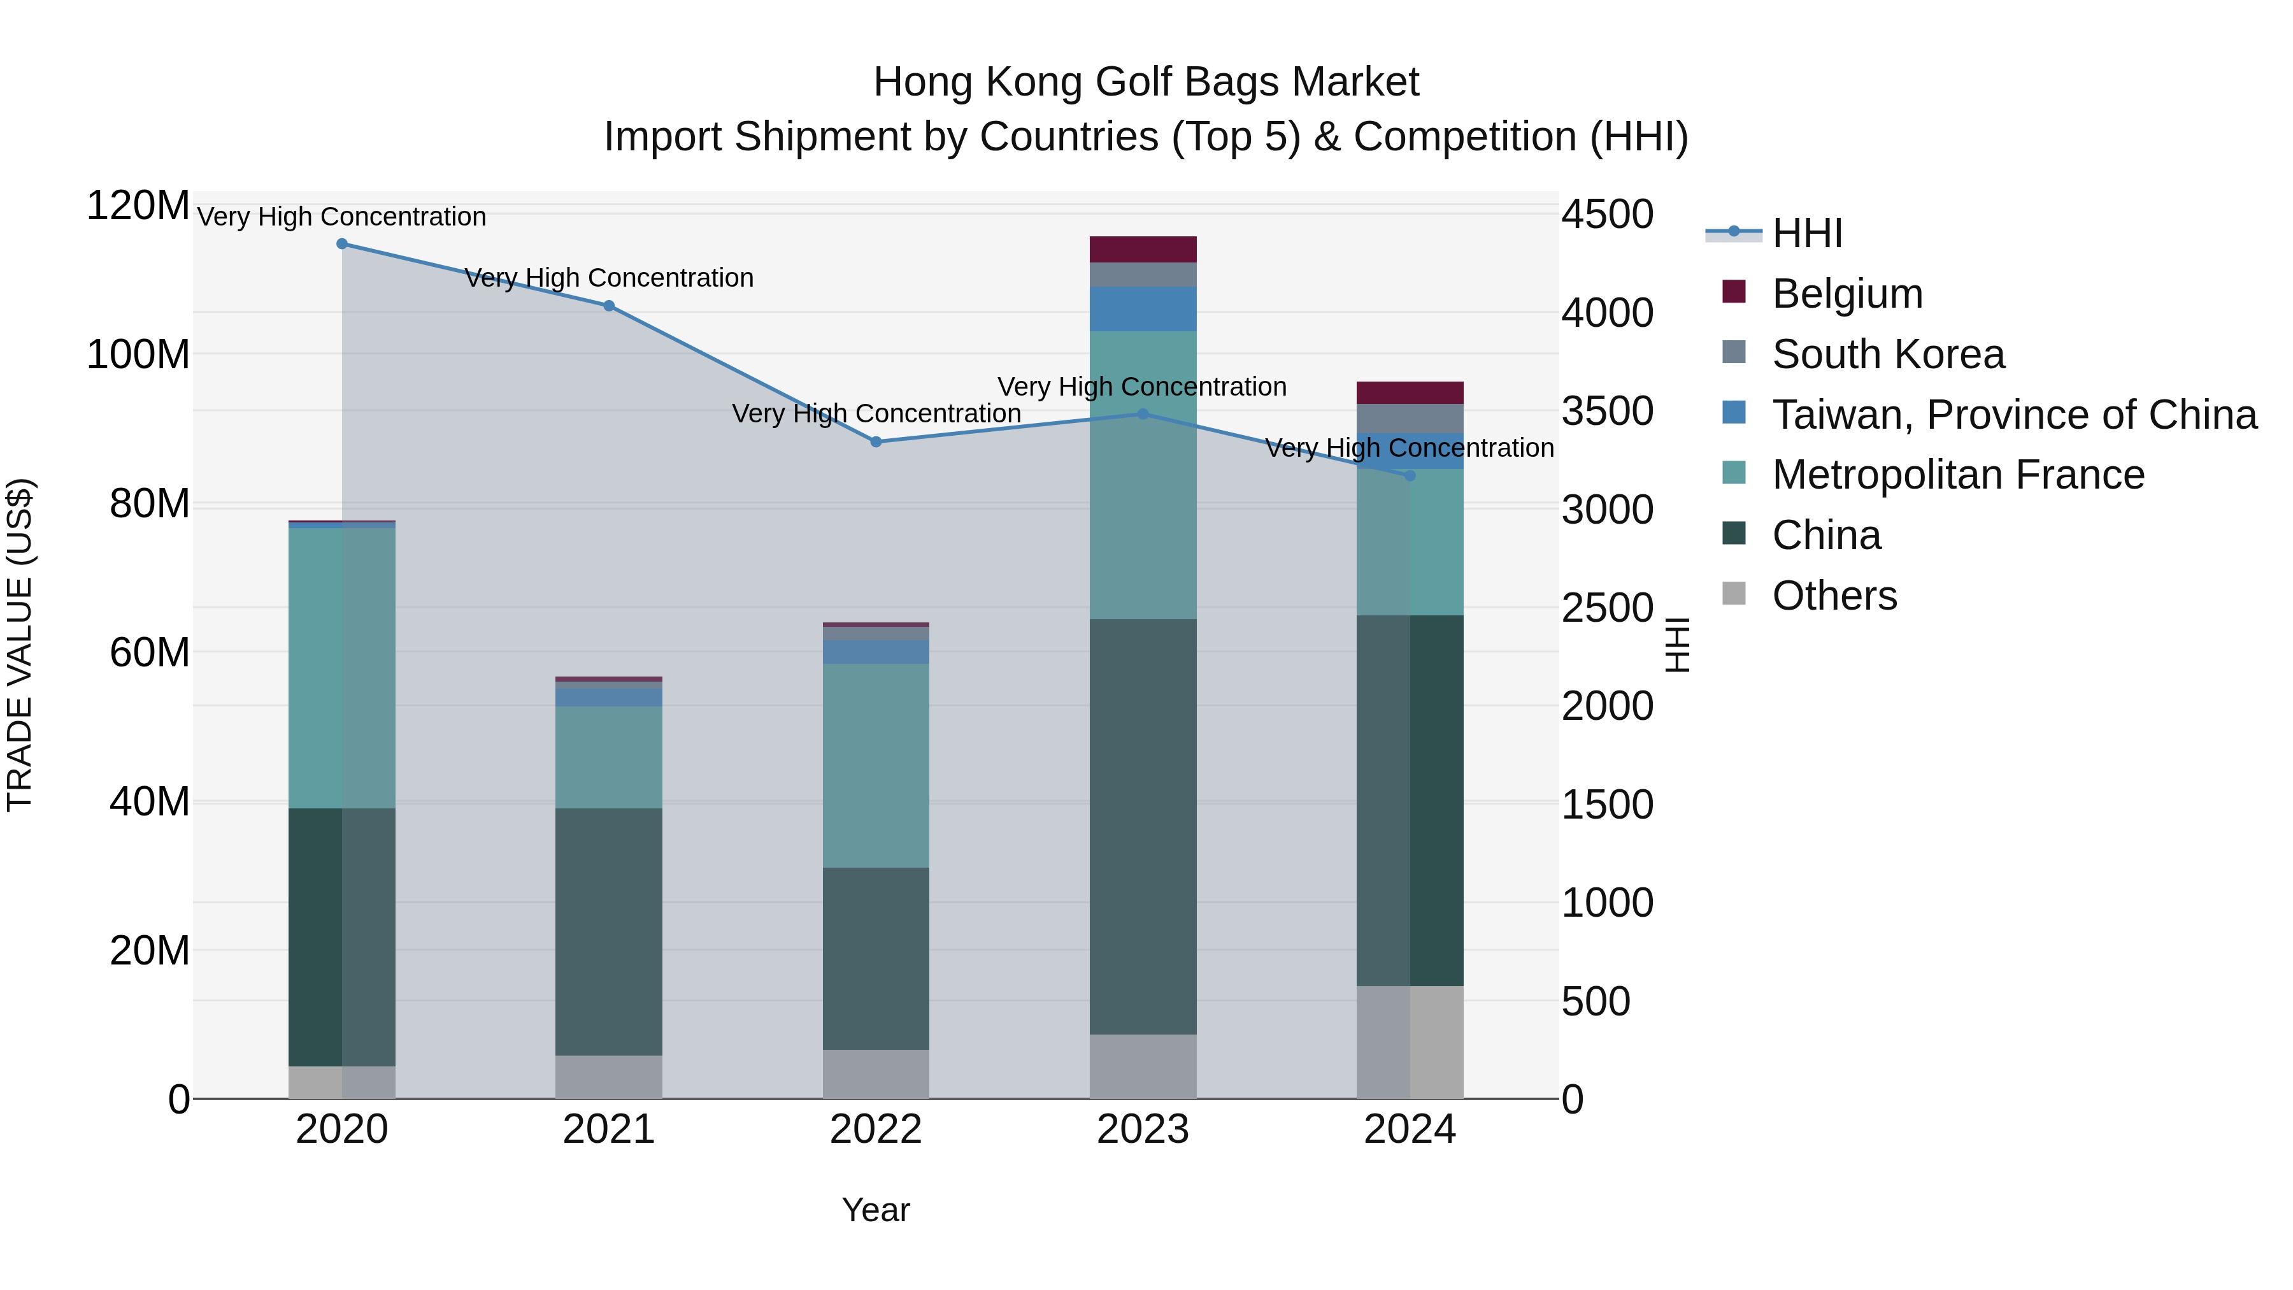Click the China segment of the 2023 bar
This screenshot has width=2293, height=1290.
pyautogui.click(x=1143, y=827)
